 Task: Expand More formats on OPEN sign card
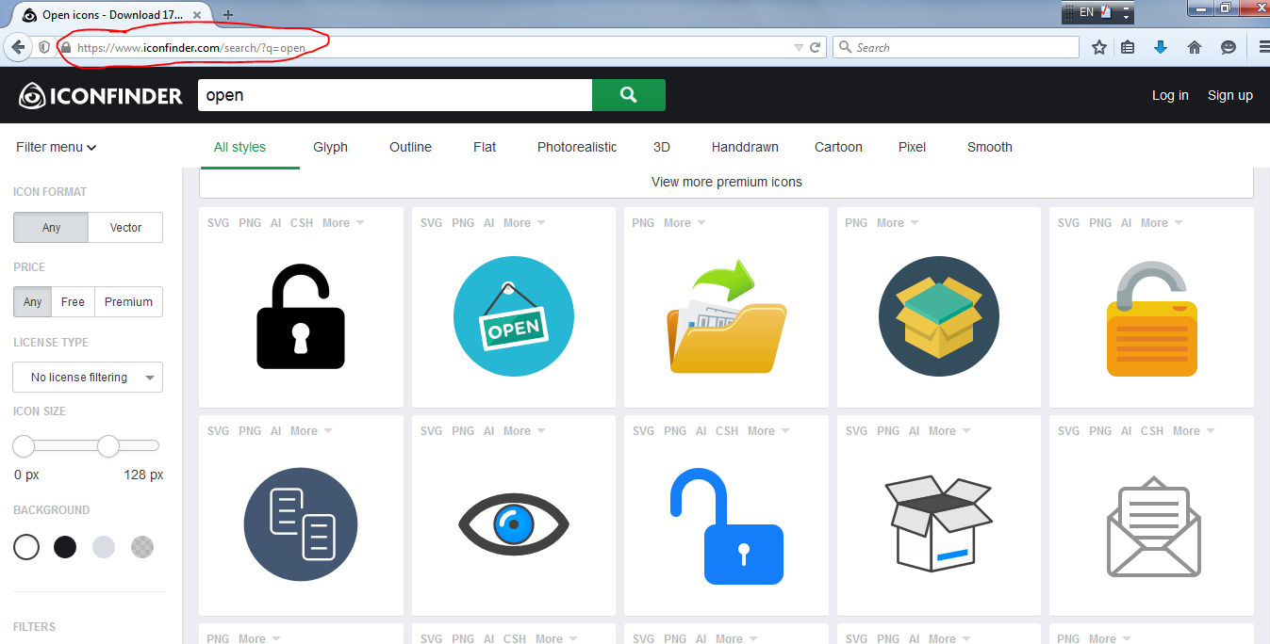point(524,223)
